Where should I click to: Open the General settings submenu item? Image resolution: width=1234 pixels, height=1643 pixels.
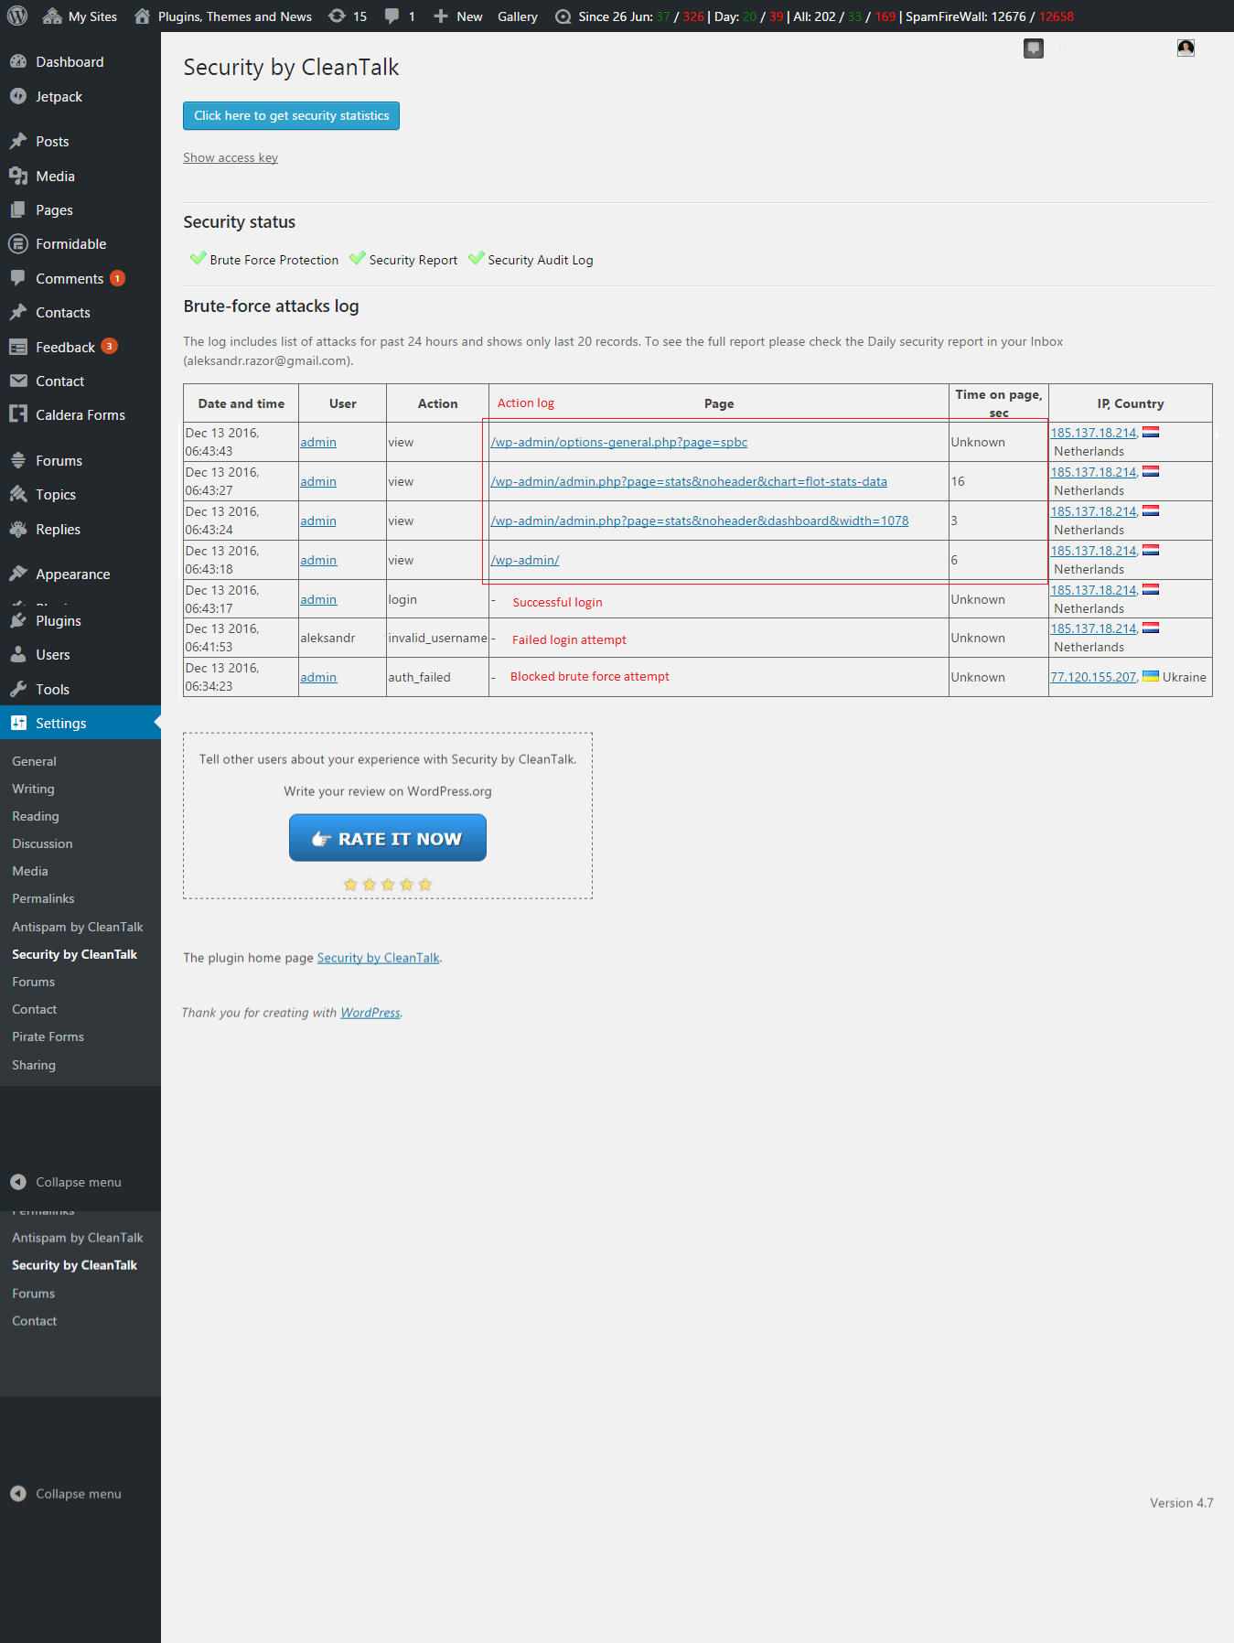34,761
